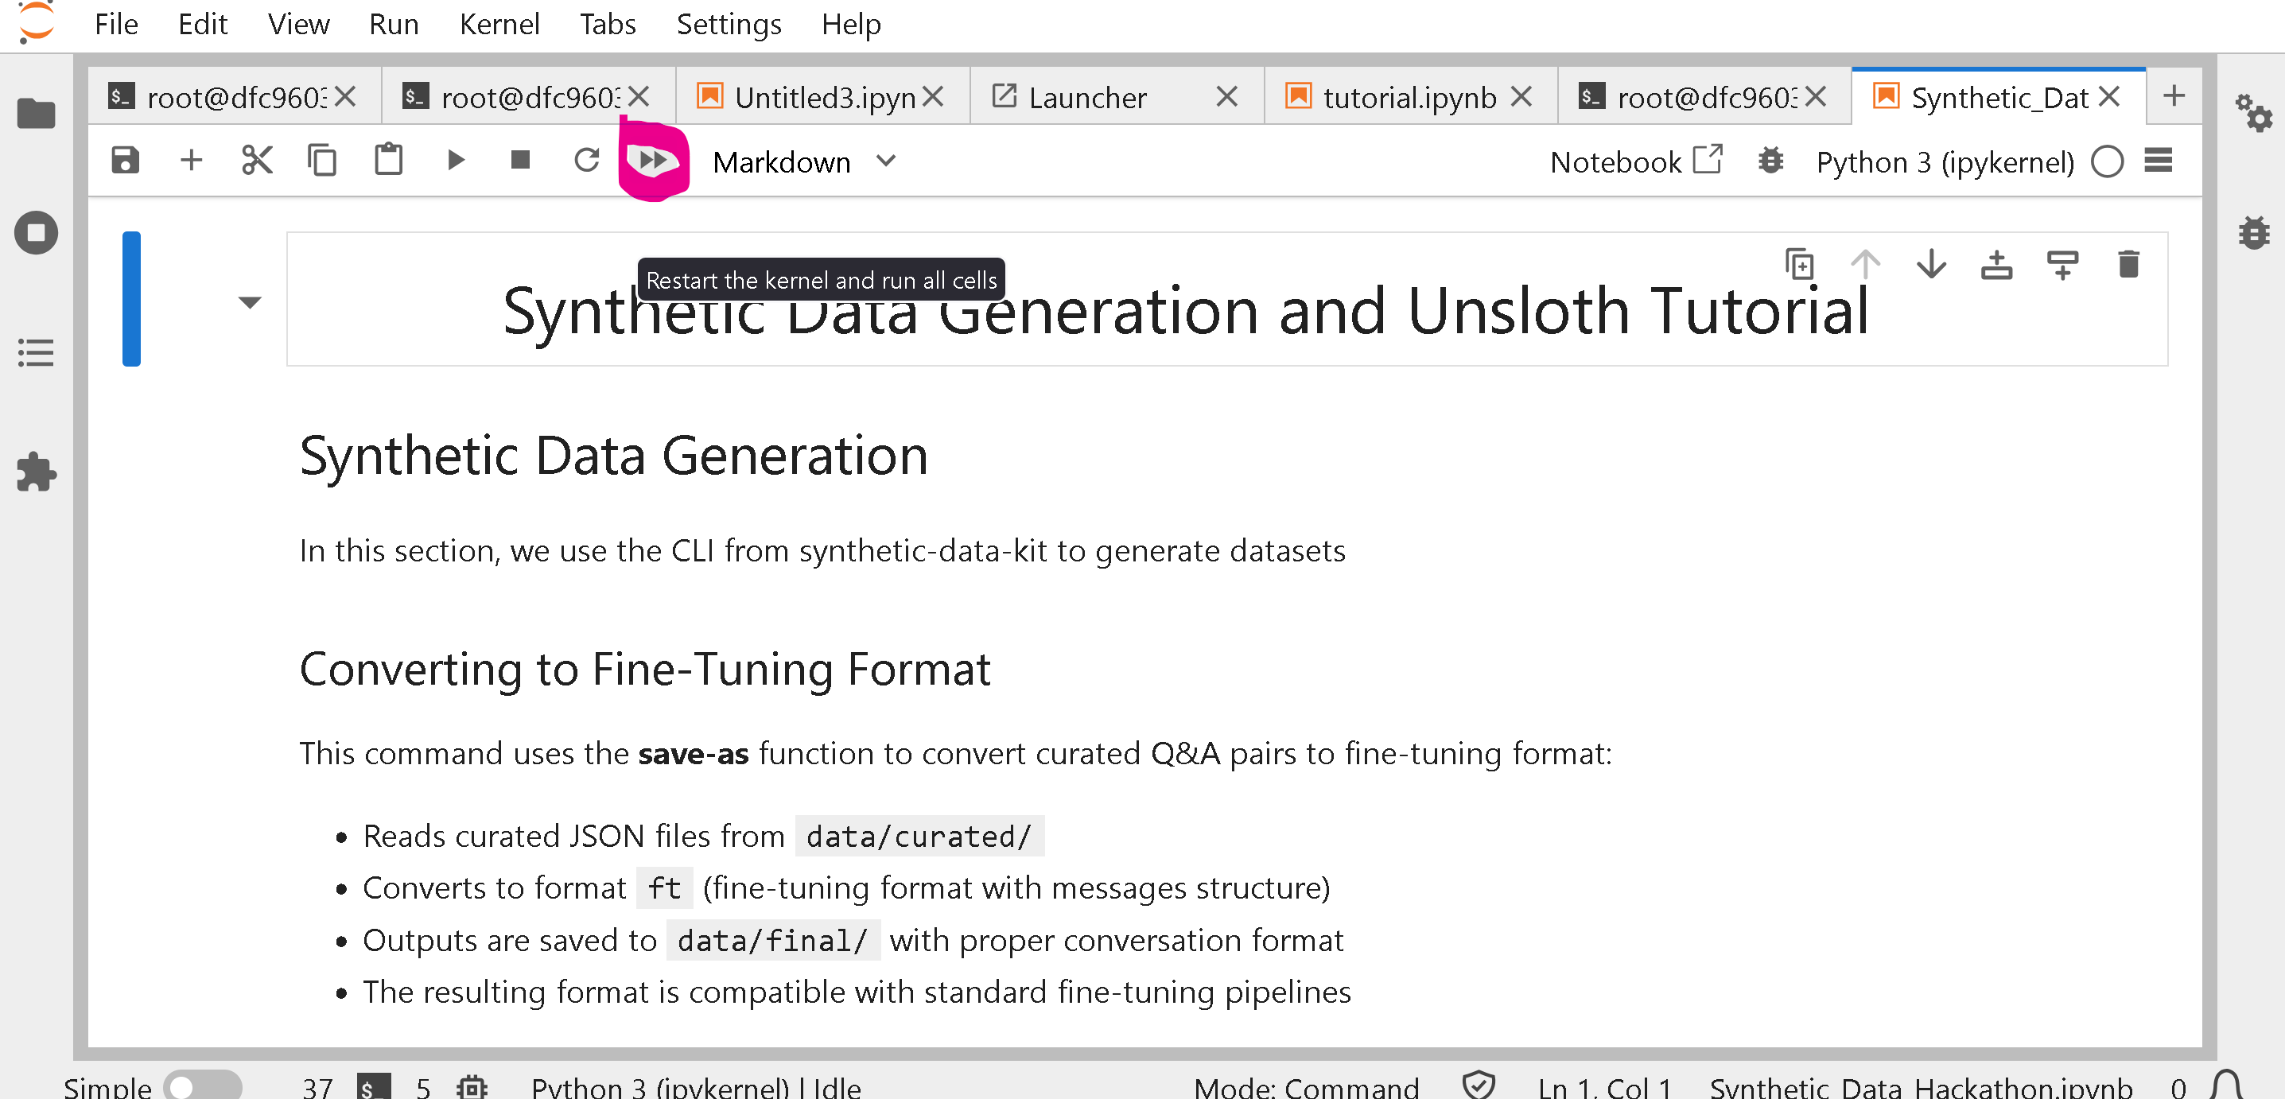Open the Markdown cell type dropdown
Image resolution: width=2285 pixels, height=1099 pixels.
point(803,161)
